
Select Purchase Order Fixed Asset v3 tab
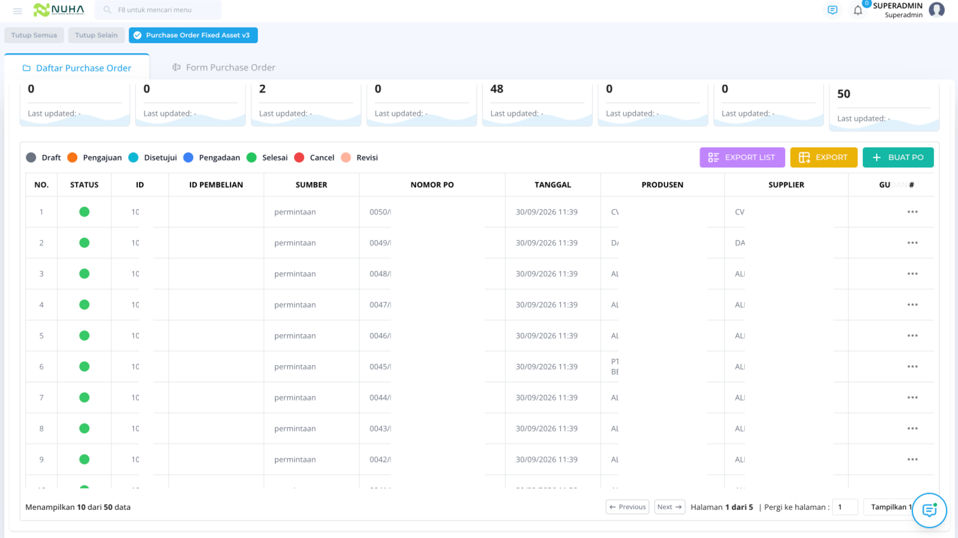193,35
